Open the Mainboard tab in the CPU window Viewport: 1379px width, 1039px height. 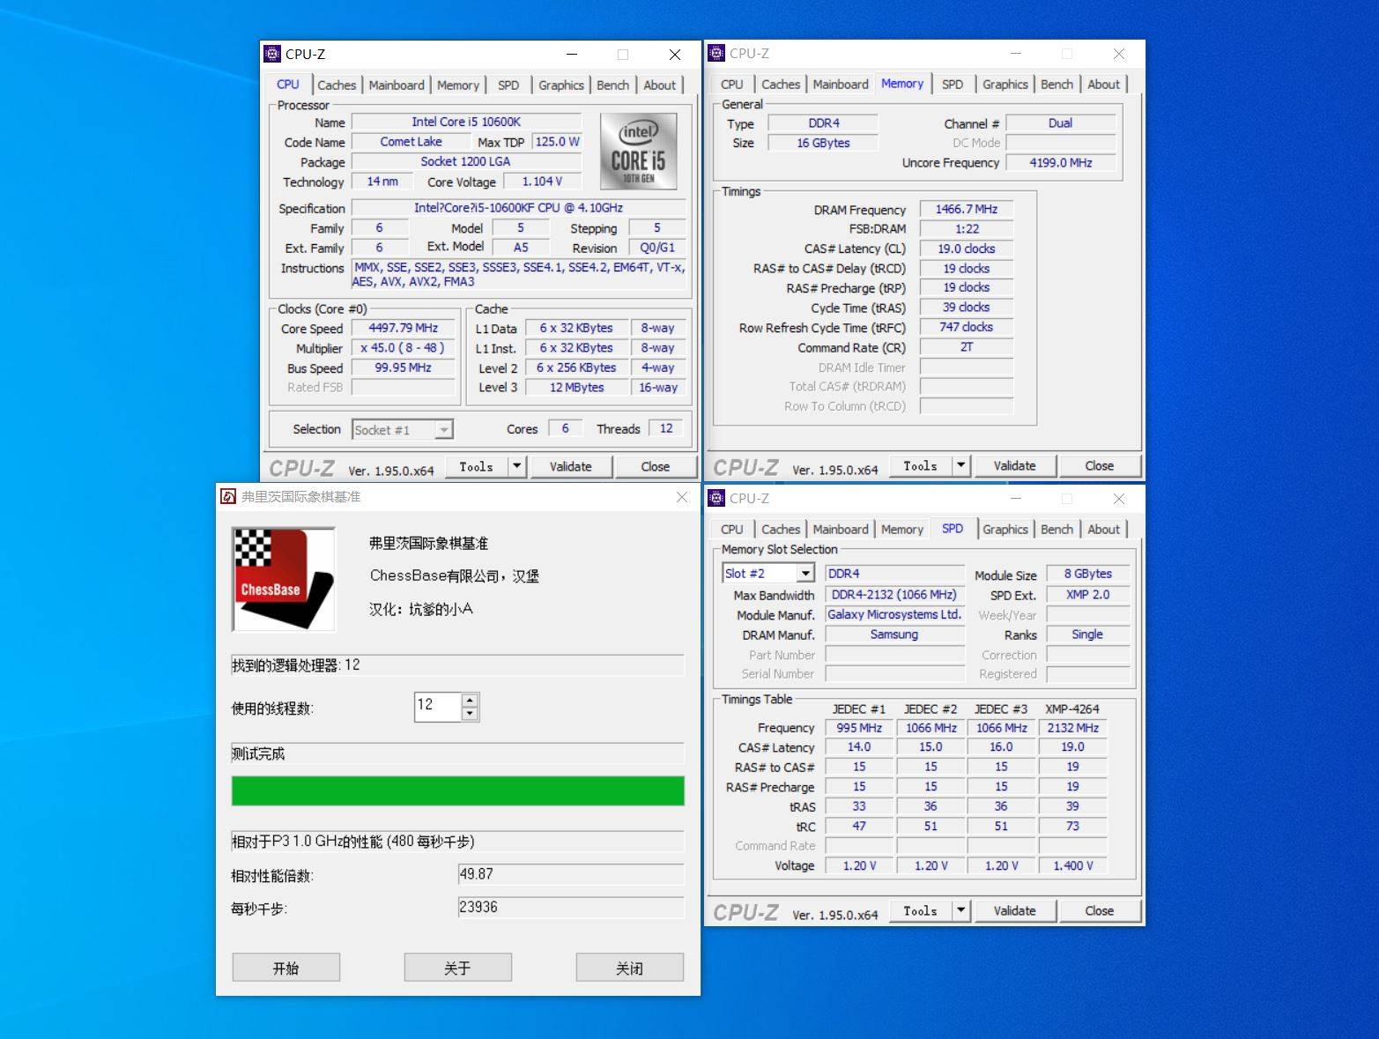(397, 85)
